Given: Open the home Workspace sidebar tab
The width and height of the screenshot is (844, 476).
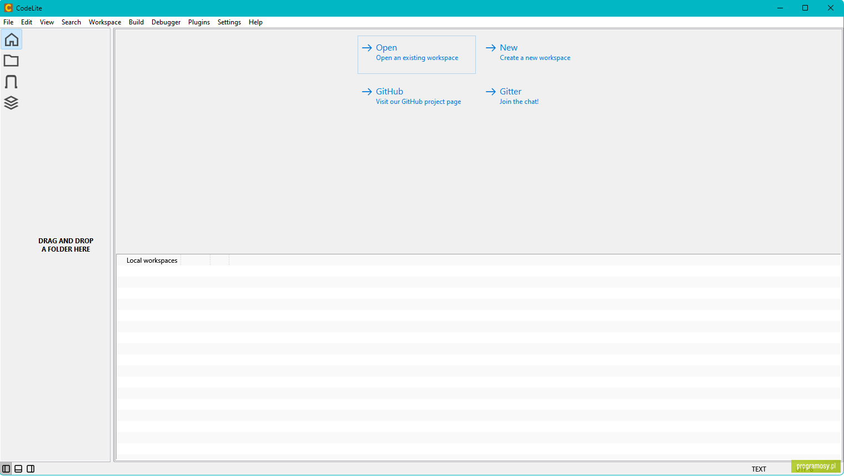Looking at the screenshot, I should pos(11,40).
